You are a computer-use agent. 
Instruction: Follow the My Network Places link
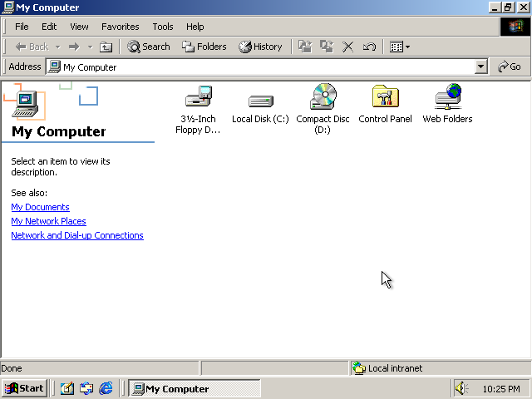pyautogui.click(x=48, y=221)
